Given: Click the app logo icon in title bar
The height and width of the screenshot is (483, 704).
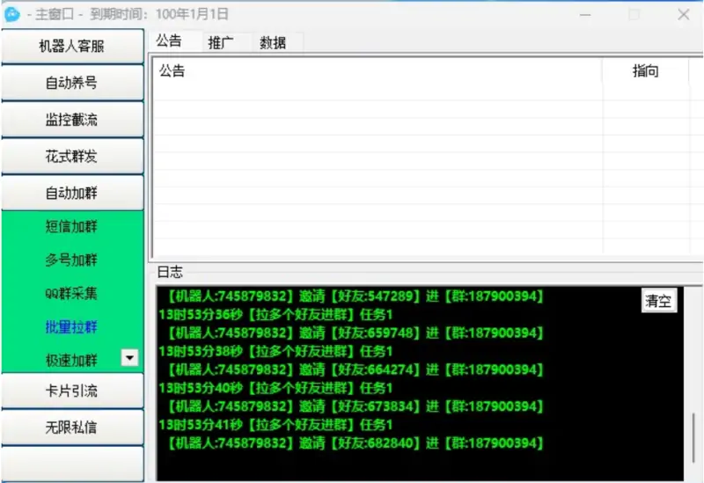Looking at the screenshot, I should coord(12,14).
